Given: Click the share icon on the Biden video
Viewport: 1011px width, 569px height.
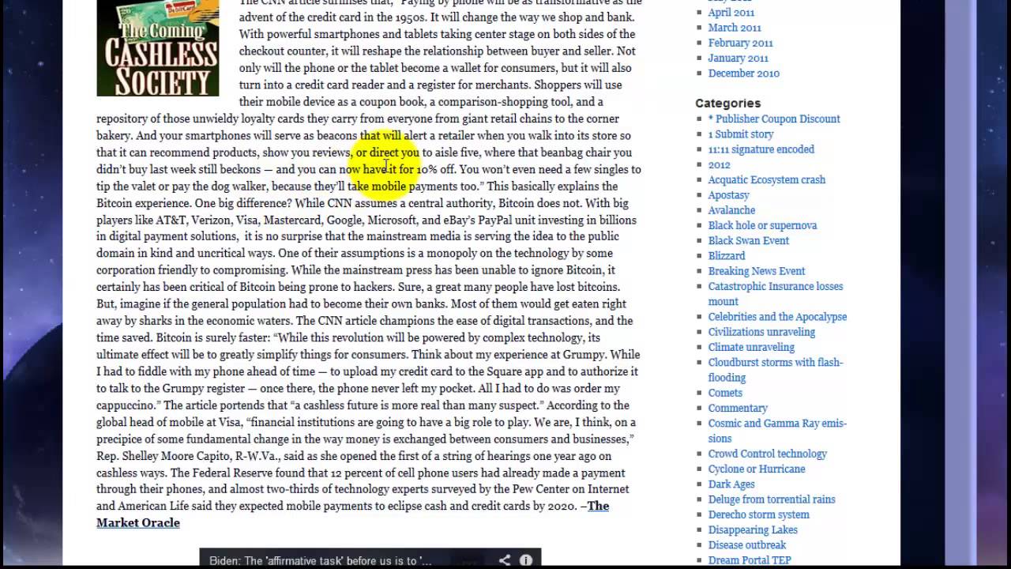Looking at the screenshot, I should click(x=505, y=560).
